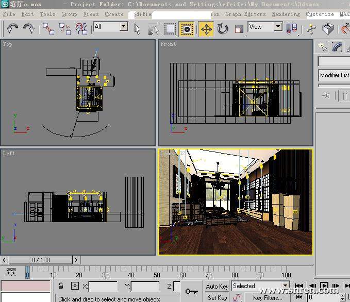Image resolution: width=350 pixels, height=302 pixels.
Task: Click the Set Key button
Action: pos(217,297)
